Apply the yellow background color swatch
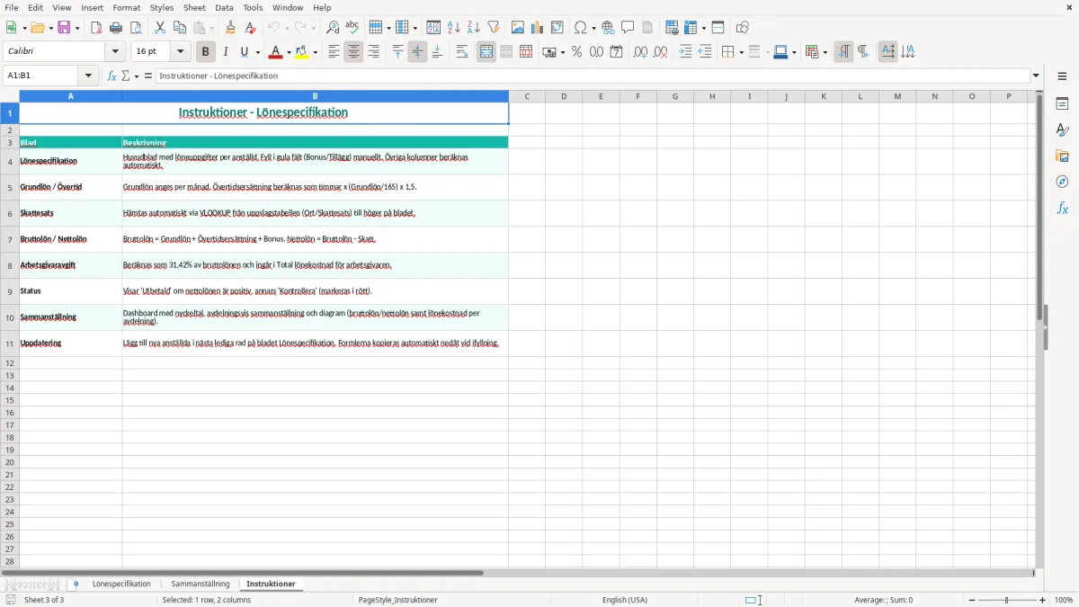This screenshot has height=607, width=1079. [302, 52]
